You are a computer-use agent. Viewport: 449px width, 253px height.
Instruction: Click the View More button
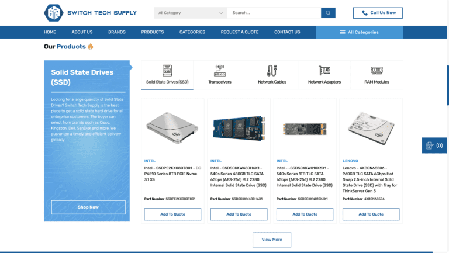point(271,240)
